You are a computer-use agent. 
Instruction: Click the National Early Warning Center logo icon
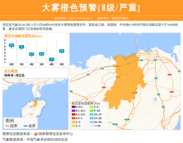(36, 134)
